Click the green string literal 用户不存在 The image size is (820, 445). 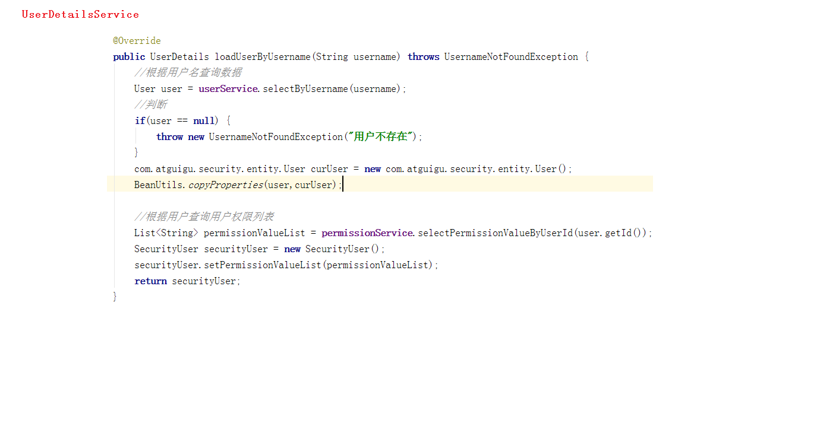(x=380, y=137)
